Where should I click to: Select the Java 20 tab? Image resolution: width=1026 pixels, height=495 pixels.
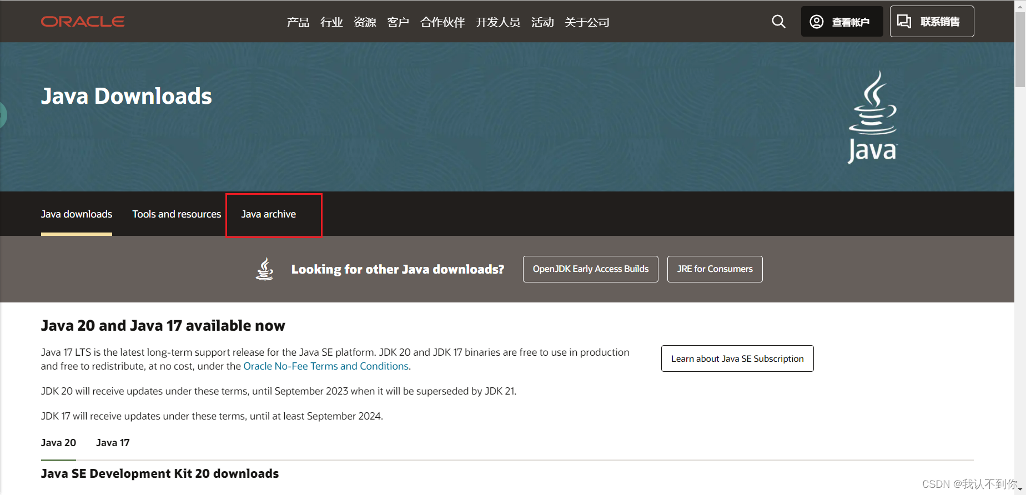pyautogui.click(x=58, y=443)
